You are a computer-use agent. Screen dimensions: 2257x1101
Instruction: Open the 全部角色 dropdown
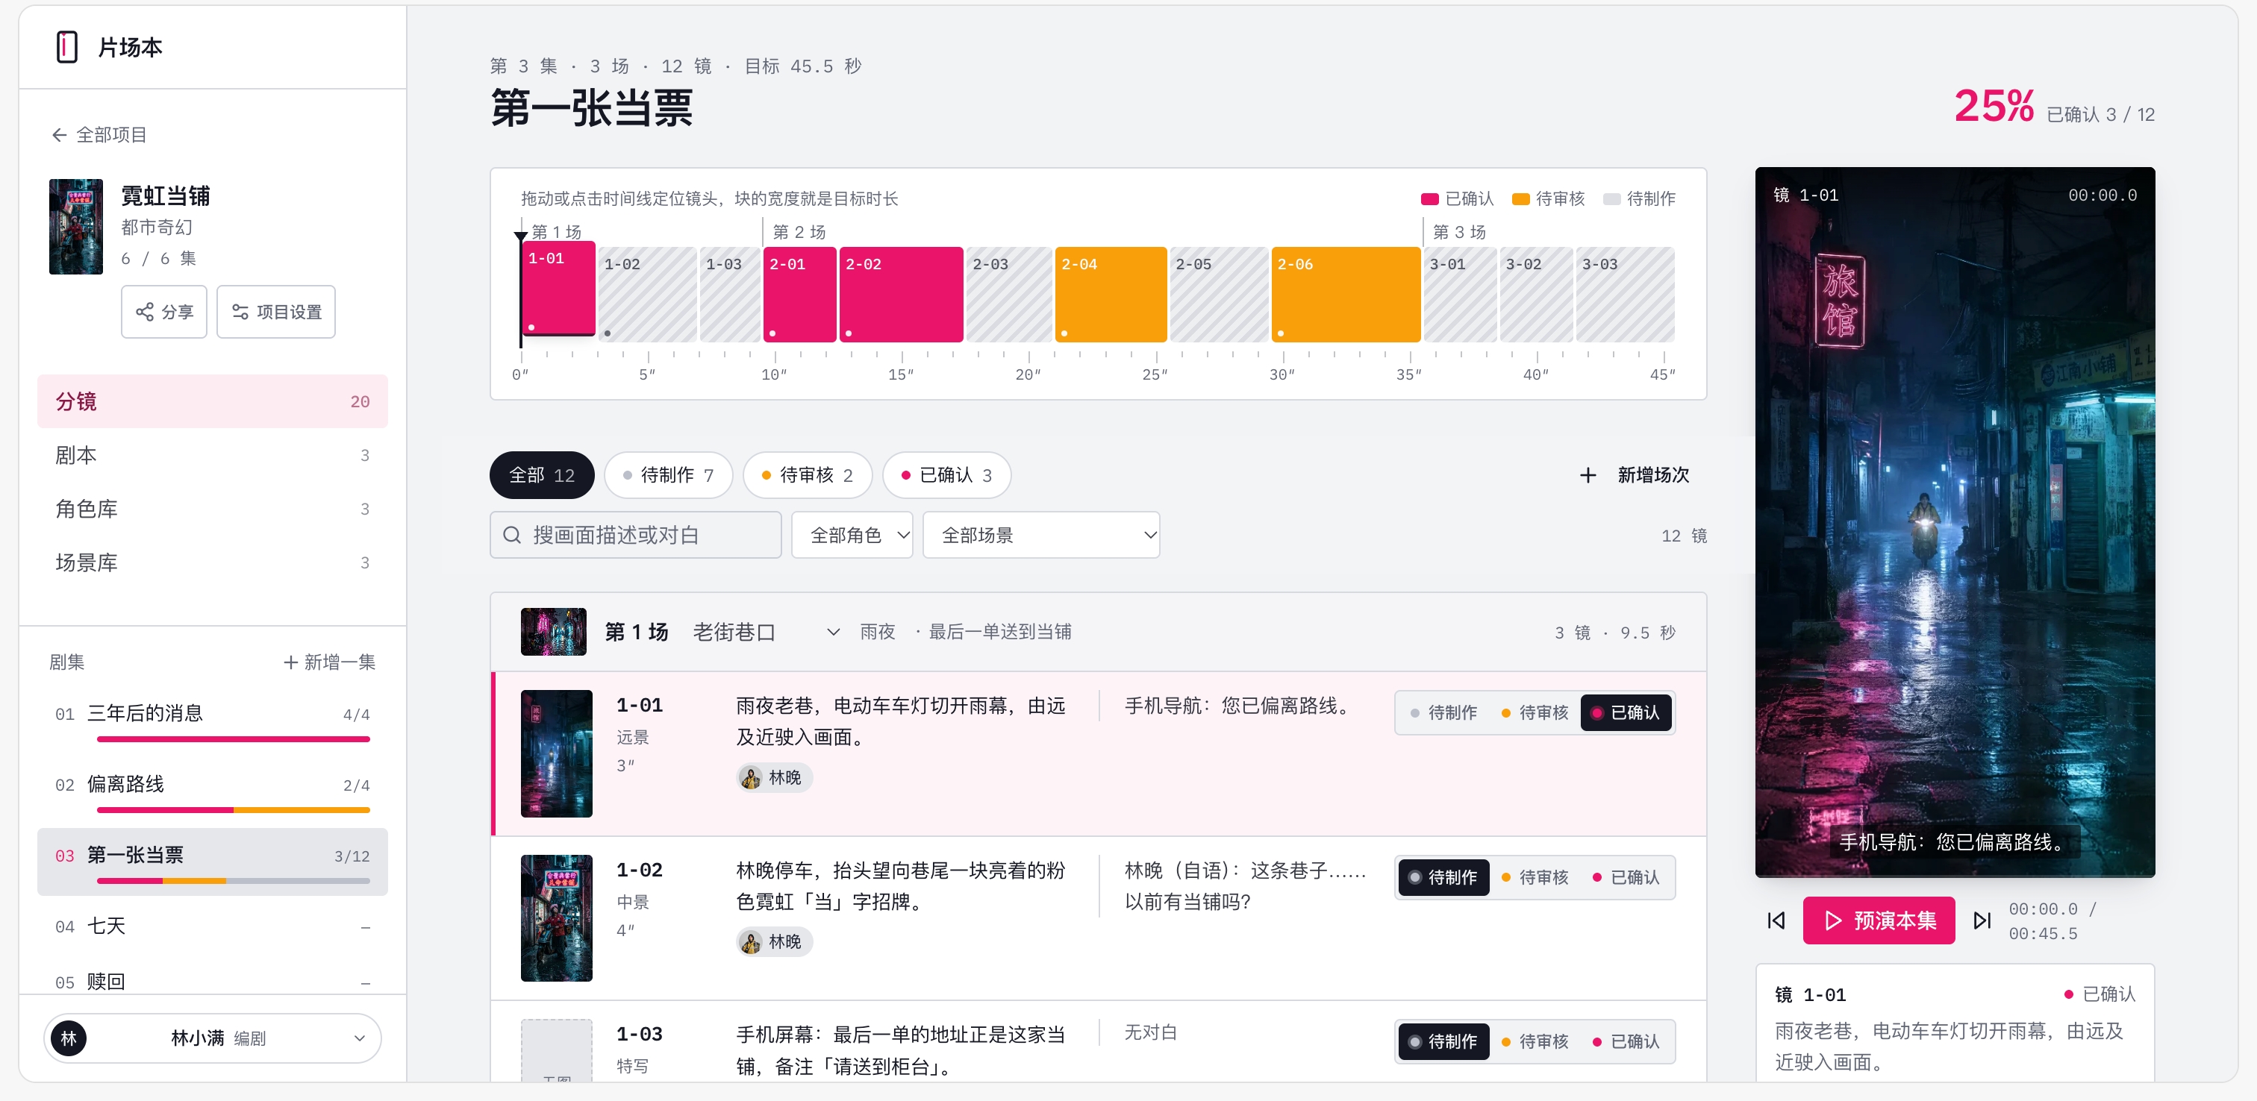(x=852, y=535)
